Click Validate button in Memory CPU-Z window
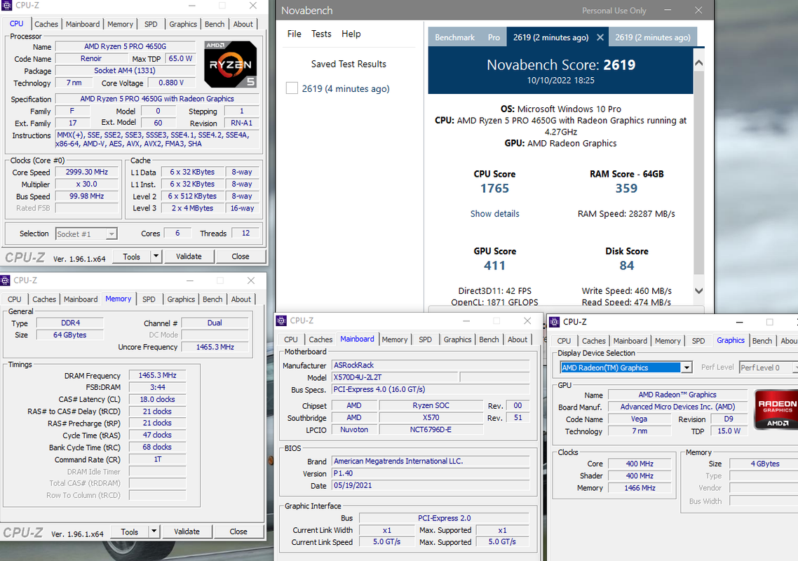The width and height of the screenshot is (798, 561). coord(187,531)
